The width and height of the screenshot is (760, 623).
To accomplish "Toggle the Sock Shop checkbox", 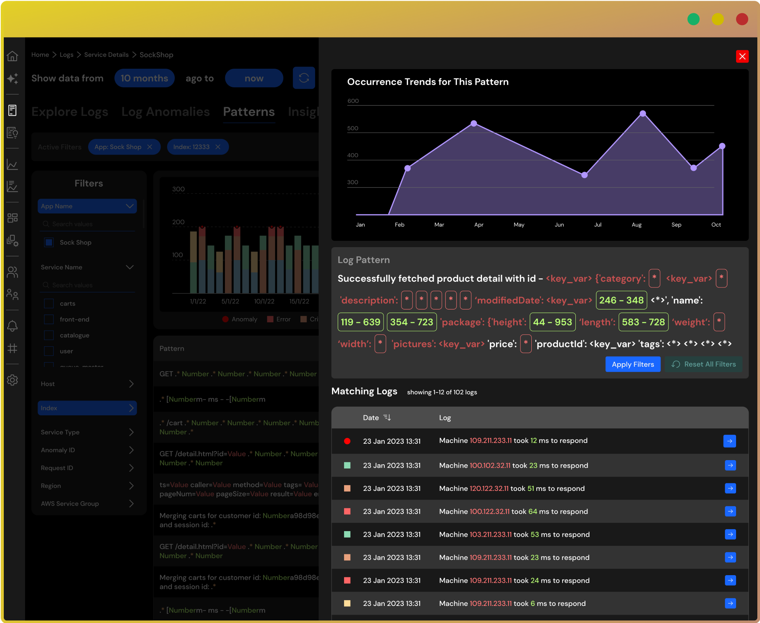I will (49, 242).
